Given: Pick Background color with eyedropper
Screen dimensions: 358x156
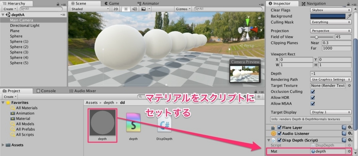Looking at the screenshot, I should coord(349,16).
